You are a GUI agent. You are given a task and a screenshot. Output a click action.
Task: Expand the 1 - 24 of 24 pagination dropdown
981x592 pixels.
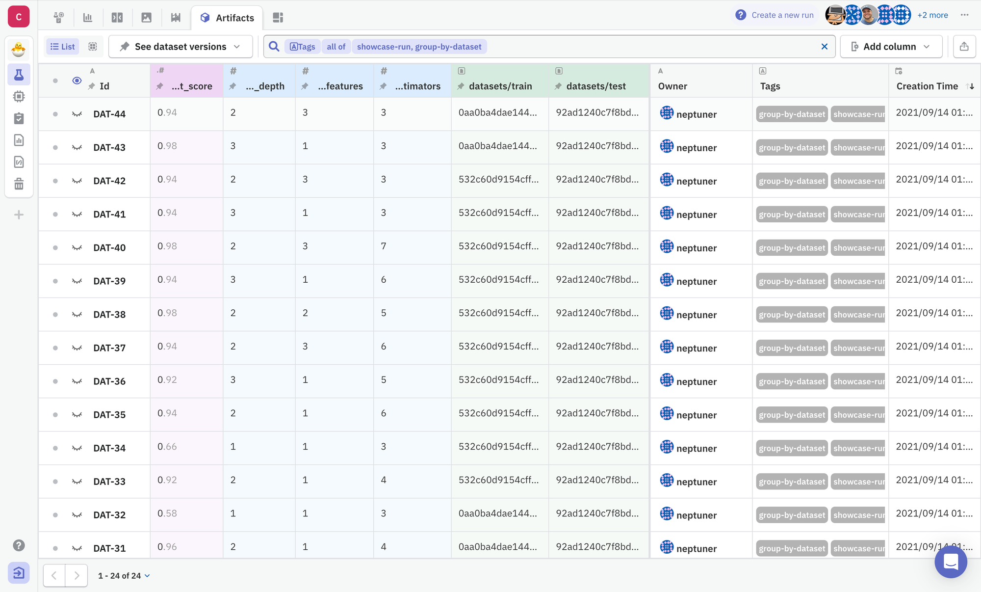click(124, 575)
